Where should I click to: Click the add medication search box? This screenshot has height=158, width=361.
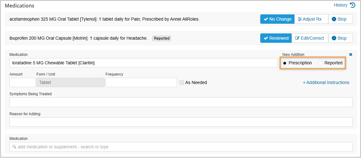click(x=180, y=147)
